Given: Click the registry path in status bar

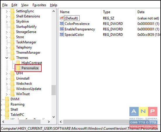Looking at the screenshot, I should coord(79,128).
